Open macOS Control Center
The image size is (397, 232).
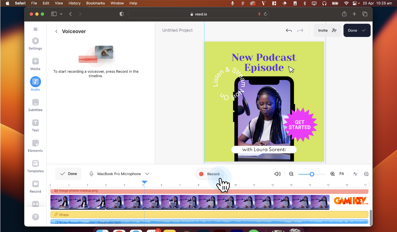(355, 3)
